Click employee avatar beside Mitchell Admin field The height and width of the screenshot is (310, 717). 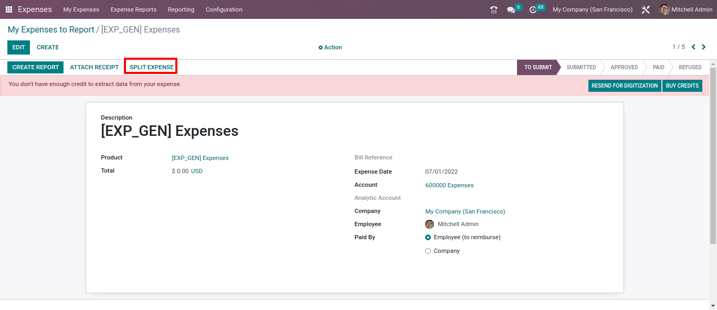(x=429, y=224)
